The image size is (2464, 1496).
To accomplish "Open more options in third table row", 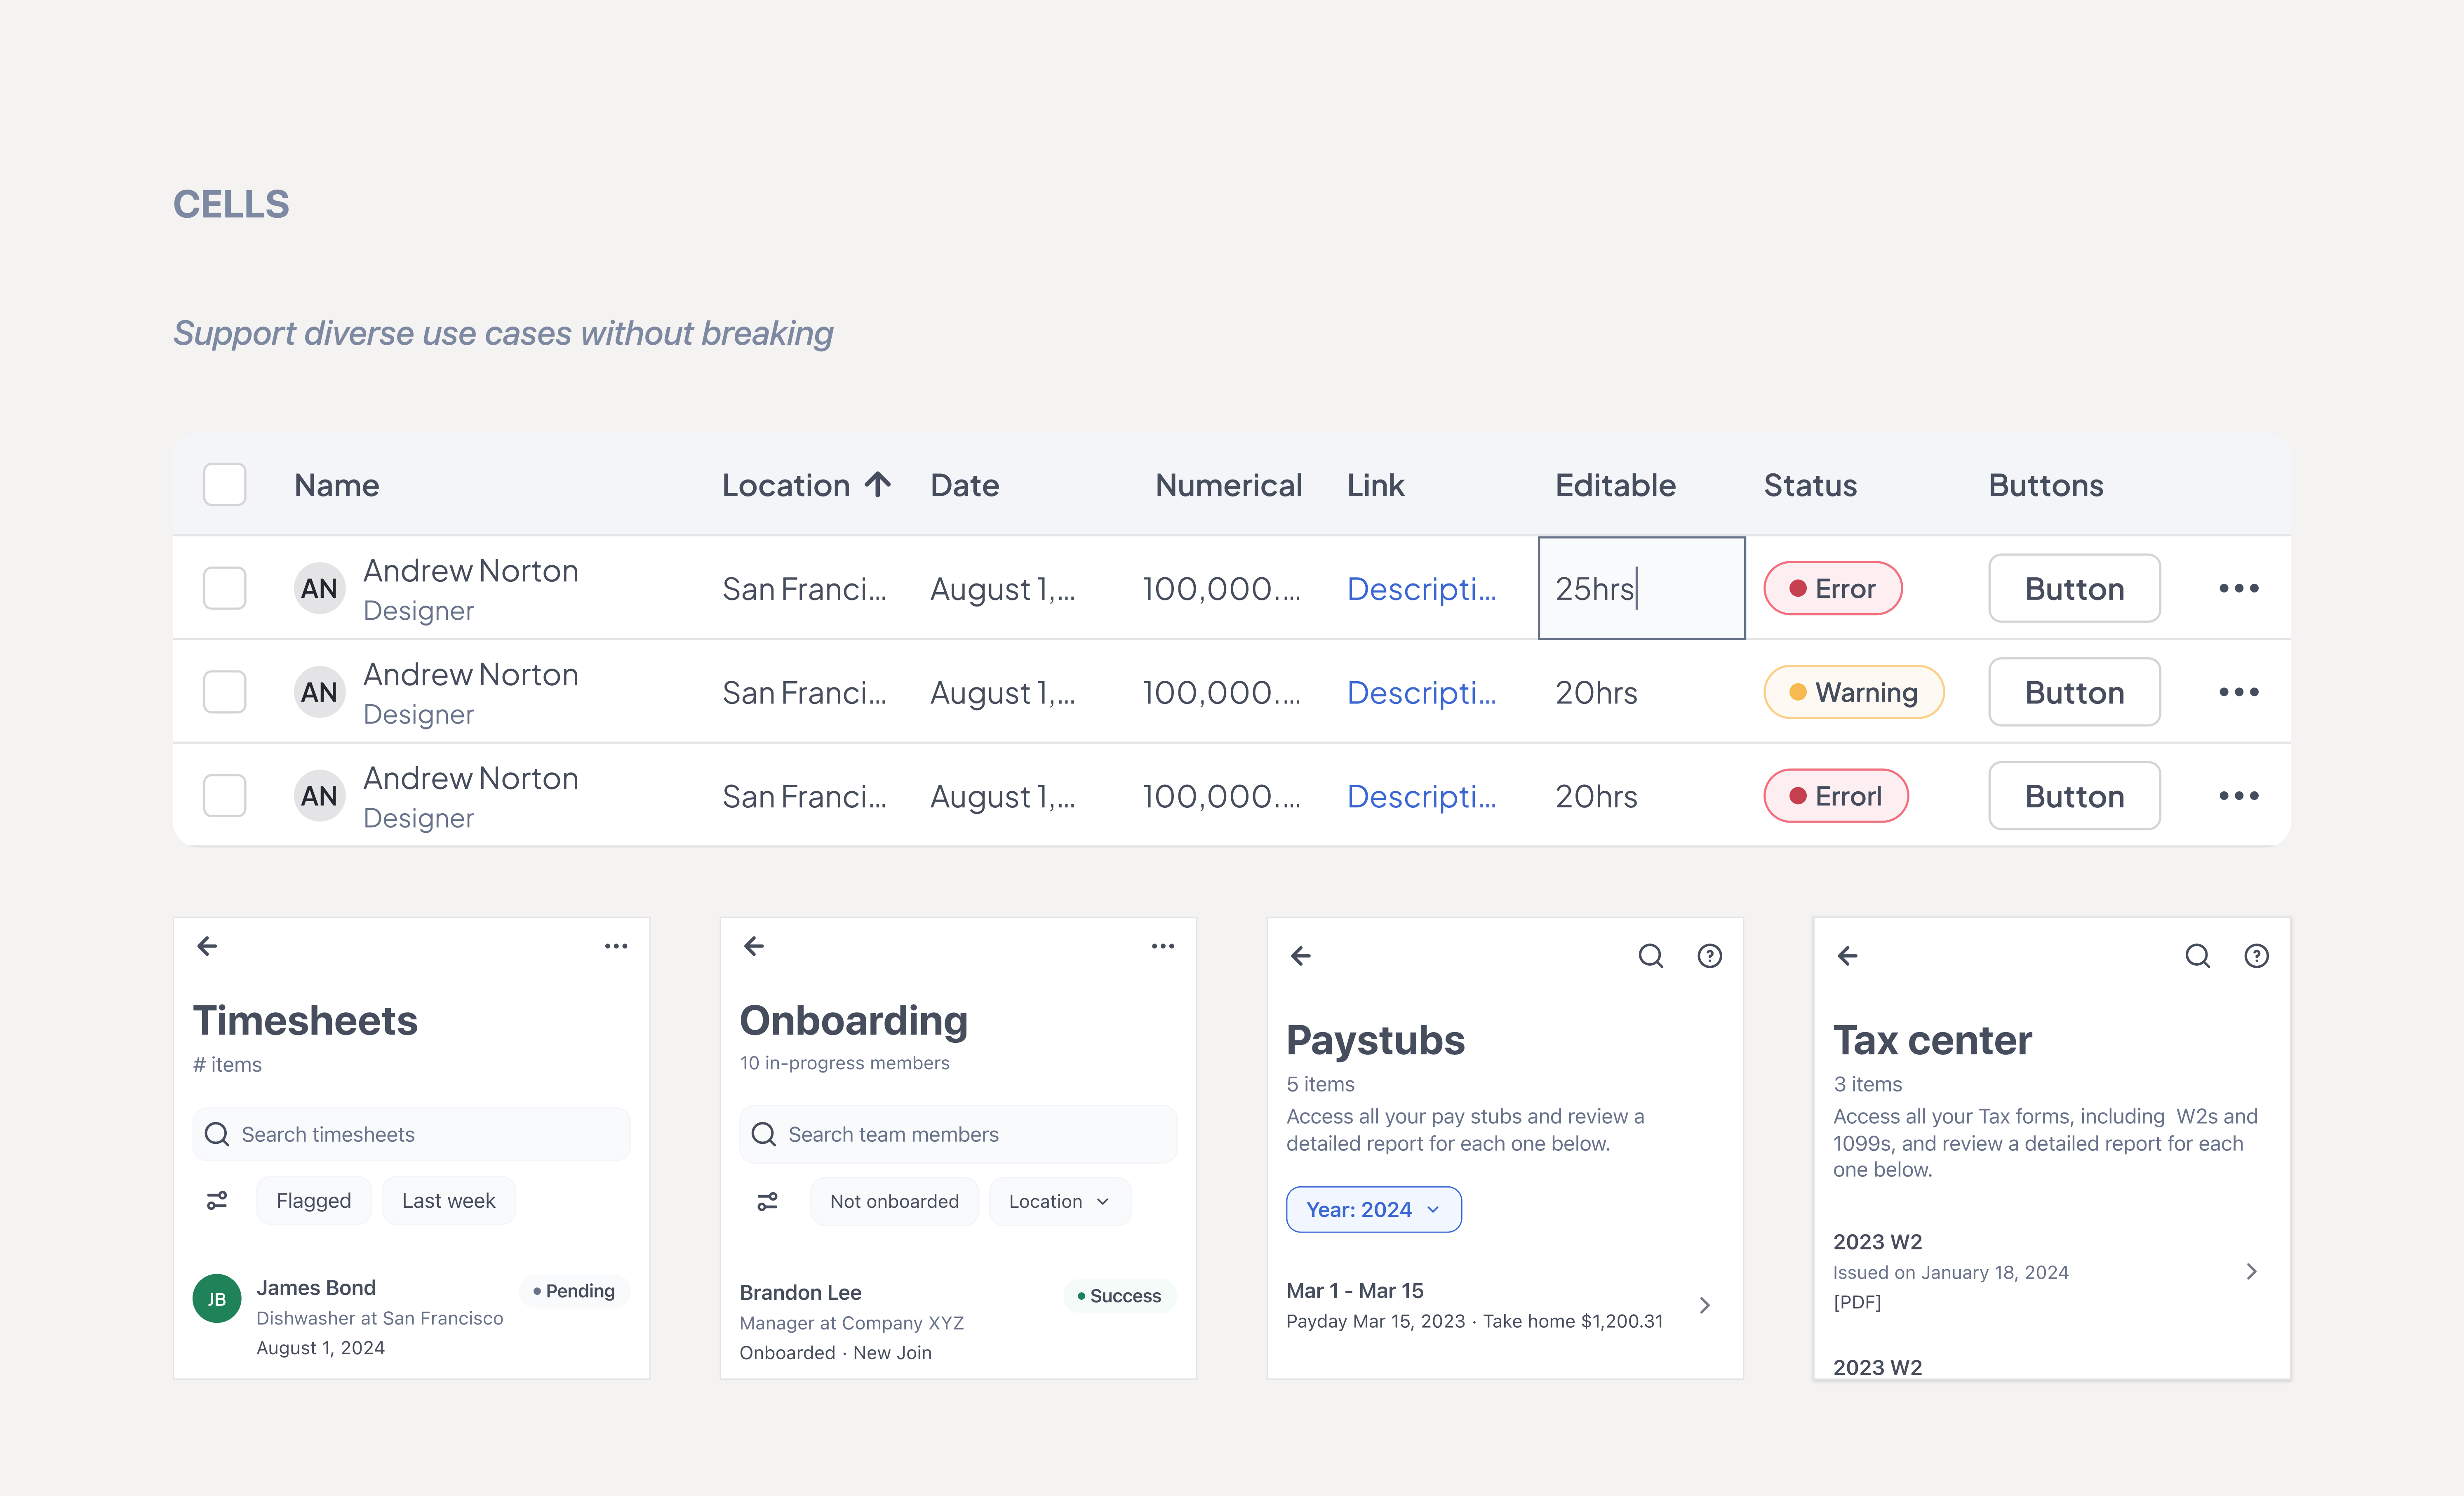I will coord(2238,796).
